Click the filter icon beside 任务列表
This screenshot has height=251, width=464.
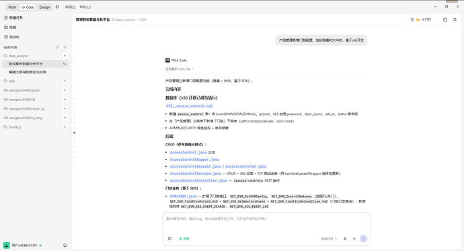tap(65, 47)
